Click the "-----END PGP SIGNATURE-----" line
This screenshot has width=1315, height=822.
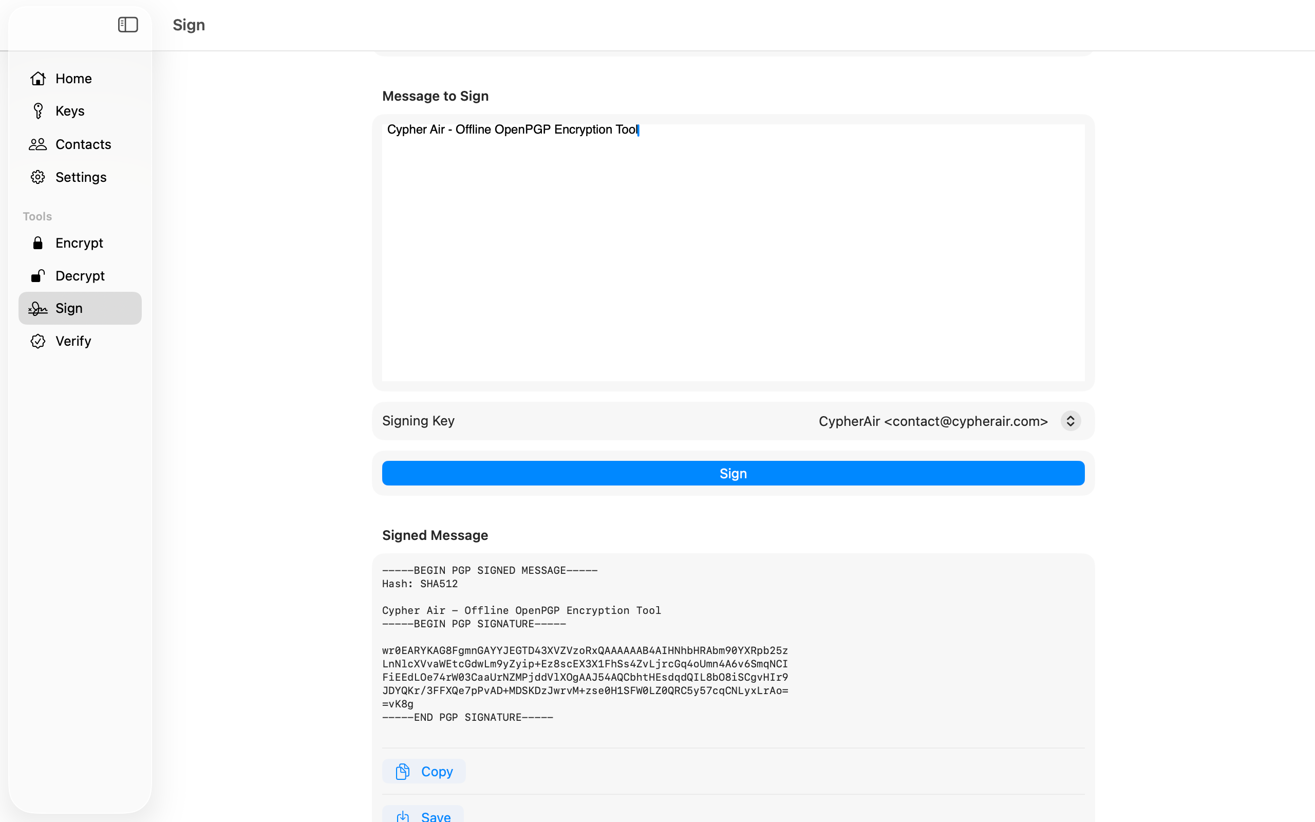coord(467,718)
